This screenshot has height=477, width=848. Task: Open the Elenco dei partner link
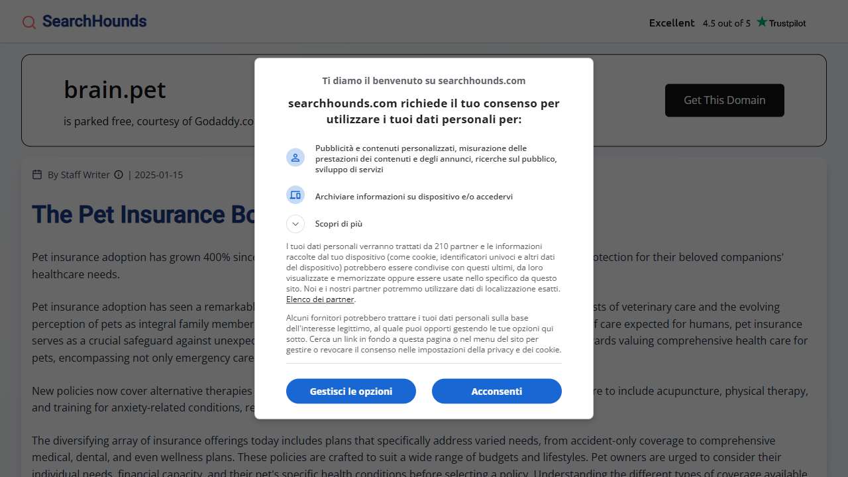[x=320, y=299]
